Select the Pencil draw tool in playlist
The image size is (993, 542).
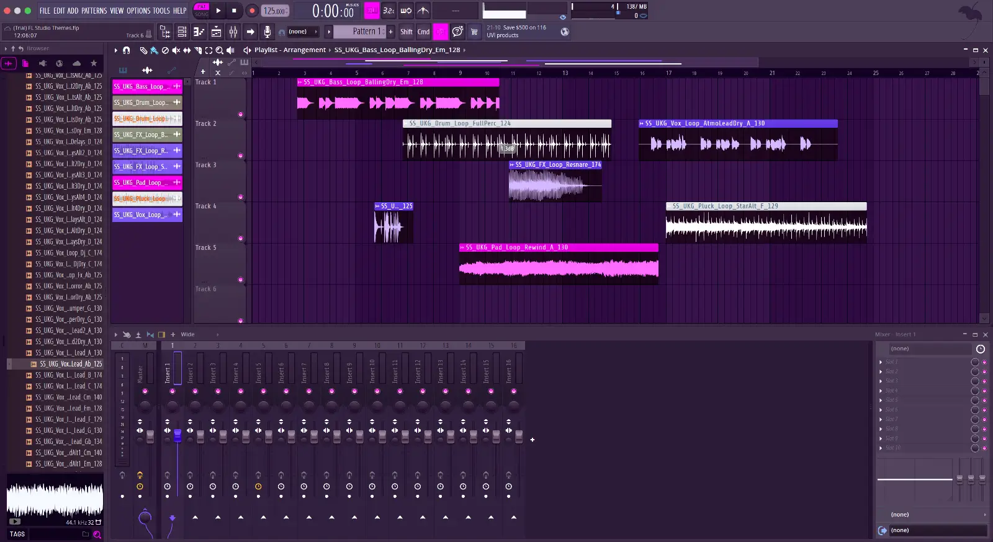(x=143, y=50)
